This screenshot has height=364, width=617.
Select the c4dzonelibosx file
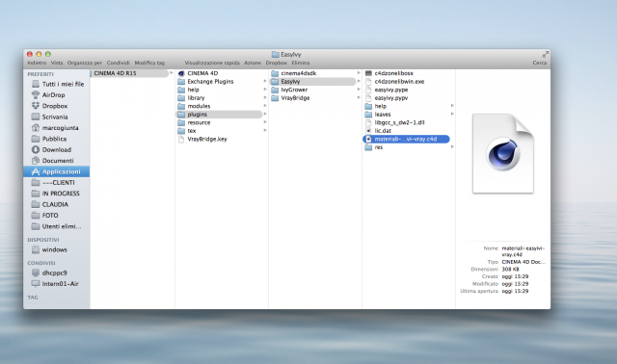coord(389,73)
